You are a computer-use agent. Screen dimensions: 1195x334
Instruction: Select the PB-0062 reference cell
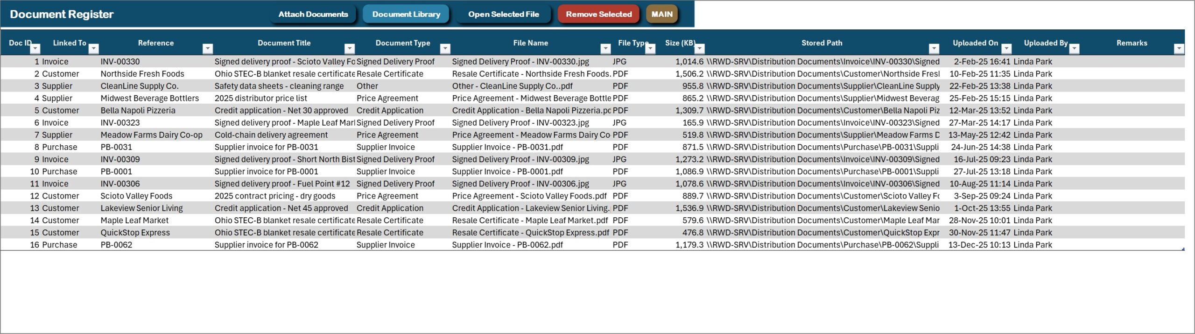coord(156,244)
